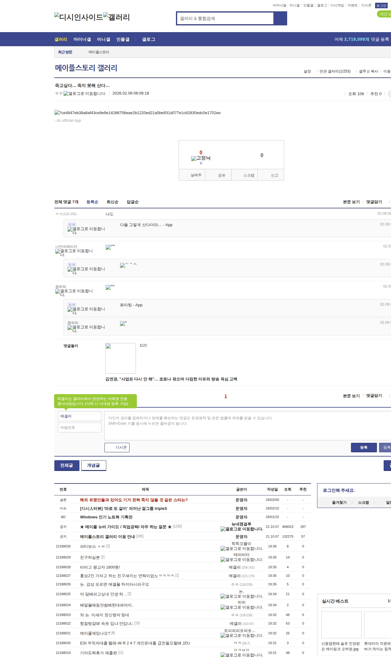Viewport: 391px width, 657px height.
Task: Select 마이너갤 in the blue navigation bar
Action: click(x=82, y=39)
